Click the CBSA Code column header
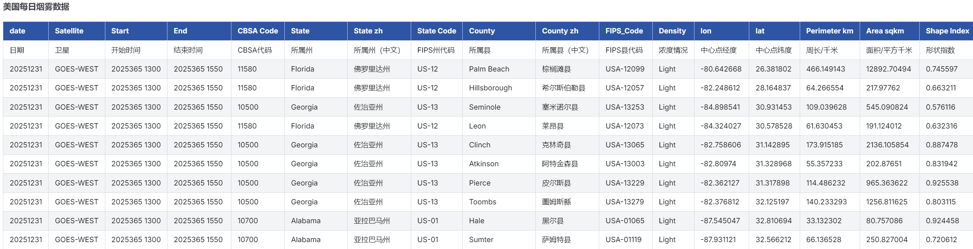 (258, 31)
